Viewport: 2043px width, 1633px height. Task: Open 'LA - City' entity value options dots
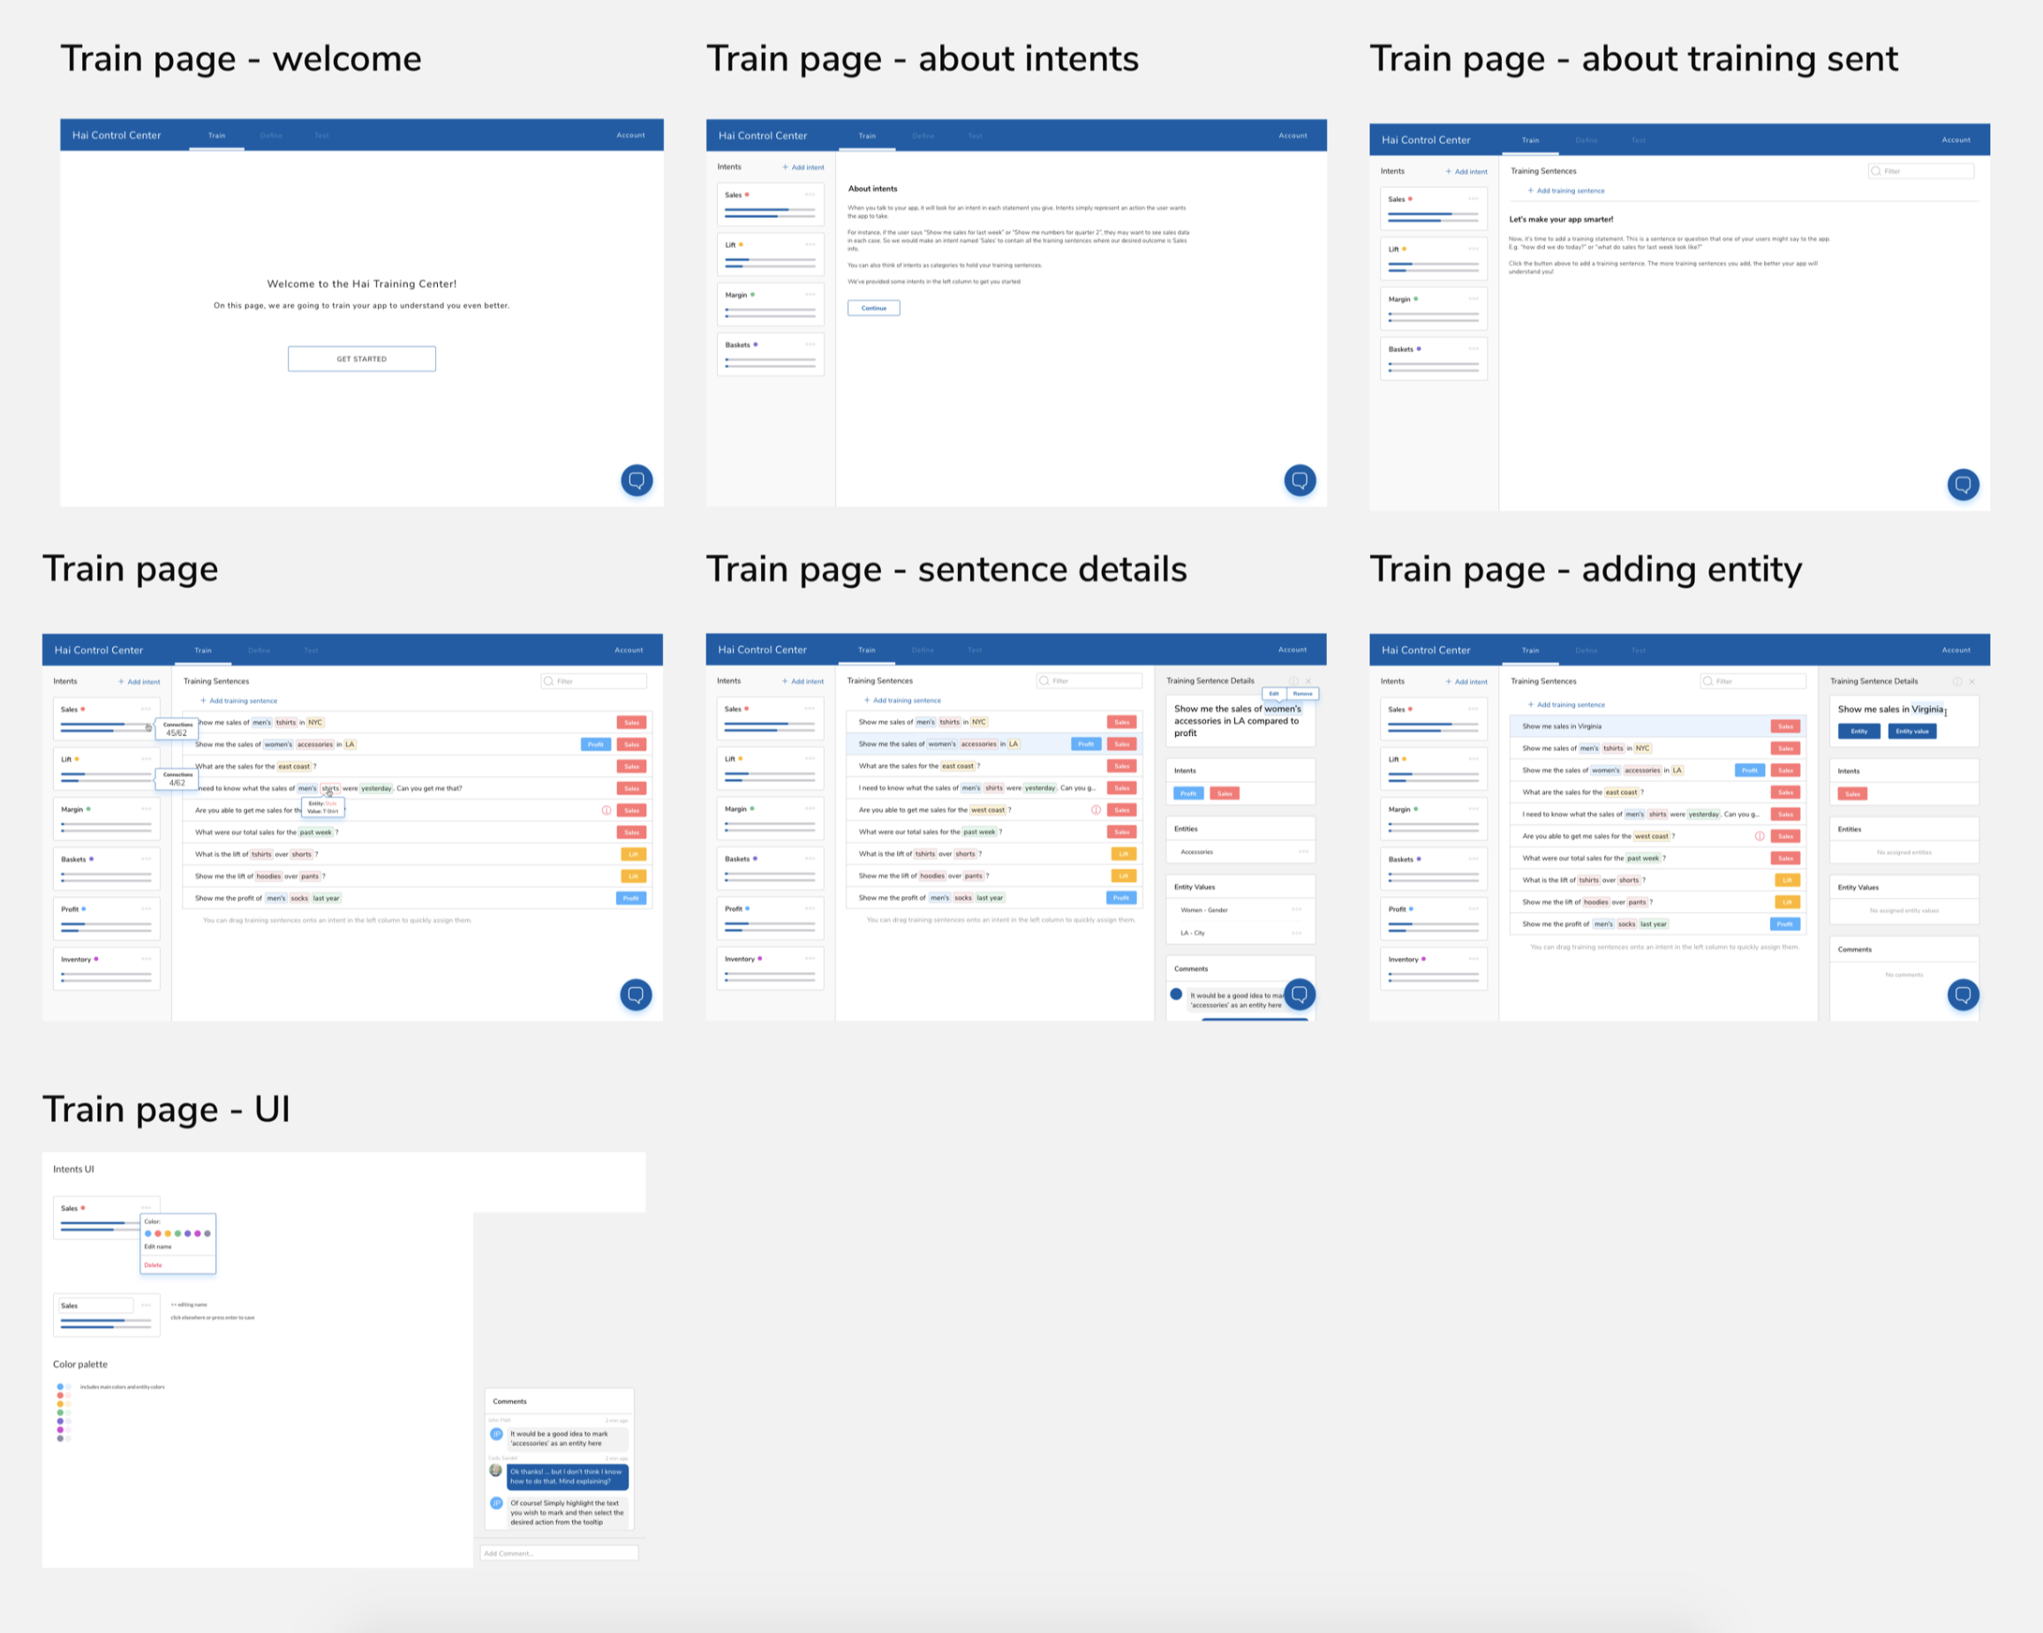pyautogui.click(x=1296, y=933)
